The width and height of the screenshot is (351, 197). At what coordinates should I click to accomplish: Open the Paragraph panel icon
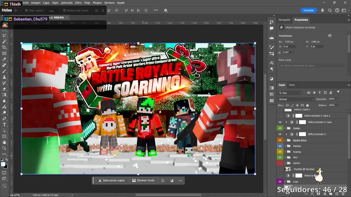tap(272, 69)
